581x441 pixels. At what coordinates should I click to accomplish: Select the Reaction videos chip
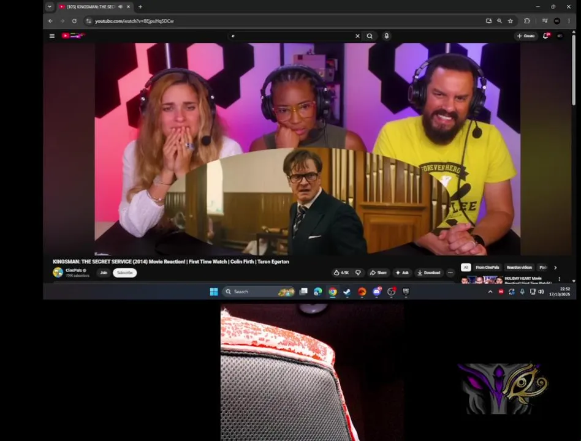519,267
